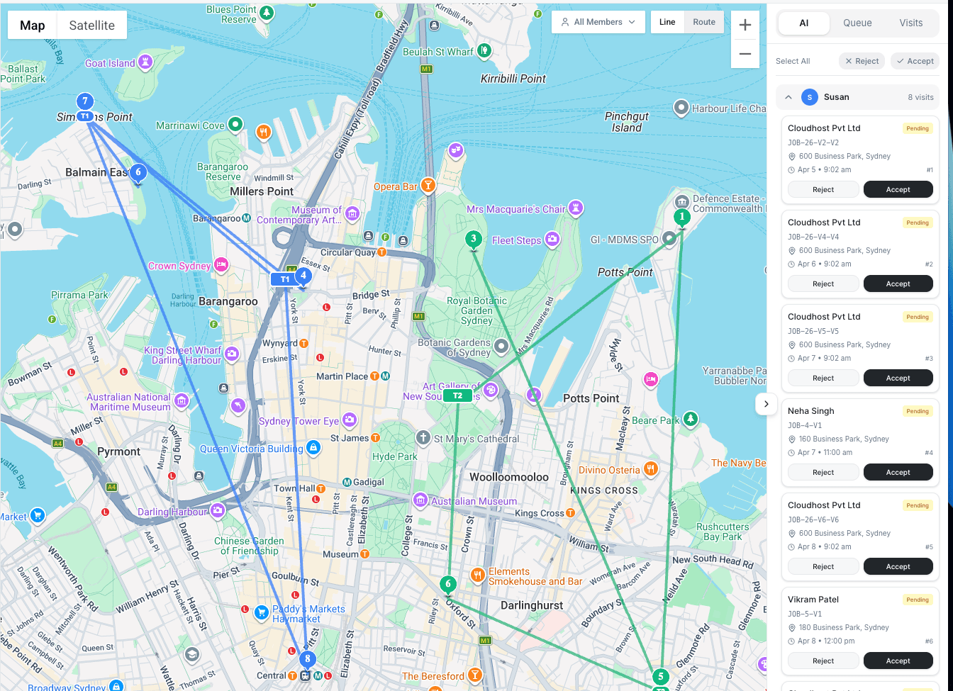The image size is (953, 691).
Task: Collapse Susan's visit group
Action: pos(788,97)
